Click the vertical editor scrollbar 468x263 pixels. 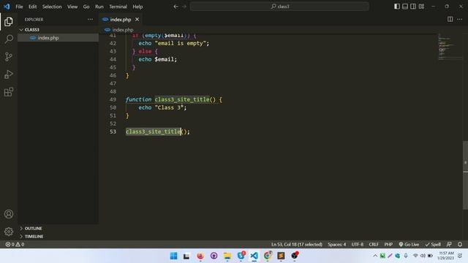point(465,175)
